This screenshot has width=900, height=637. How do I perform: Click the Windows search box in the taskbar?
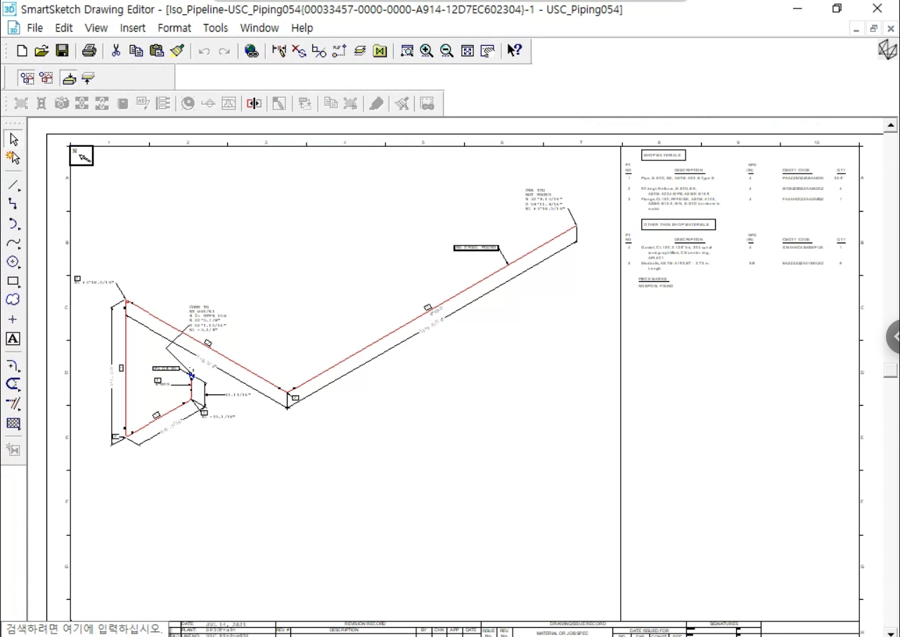click(x=84, y=629)
